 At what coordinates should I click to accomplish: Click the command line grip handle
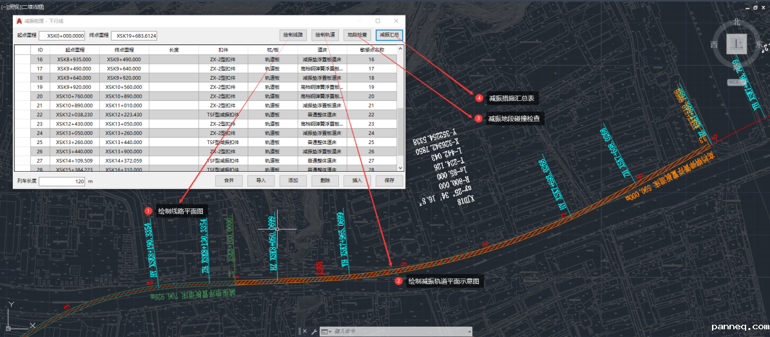point(299,331)
